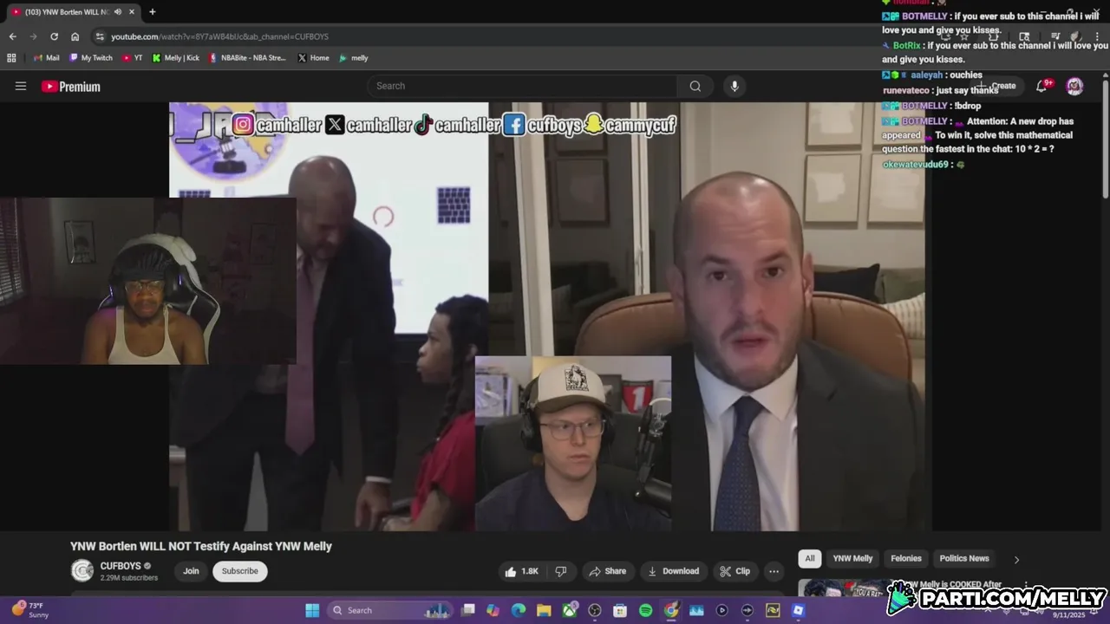The width and height of the screenshot is (1110, 624).
Task: Open the YouTube guide hamburger menu
Action: [21, 86]
